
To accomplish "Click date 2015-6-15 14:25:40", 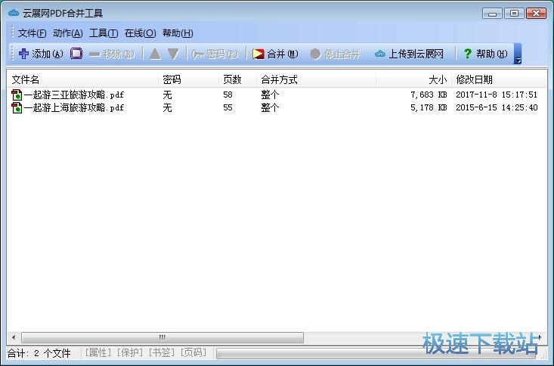I will (497, 107).
